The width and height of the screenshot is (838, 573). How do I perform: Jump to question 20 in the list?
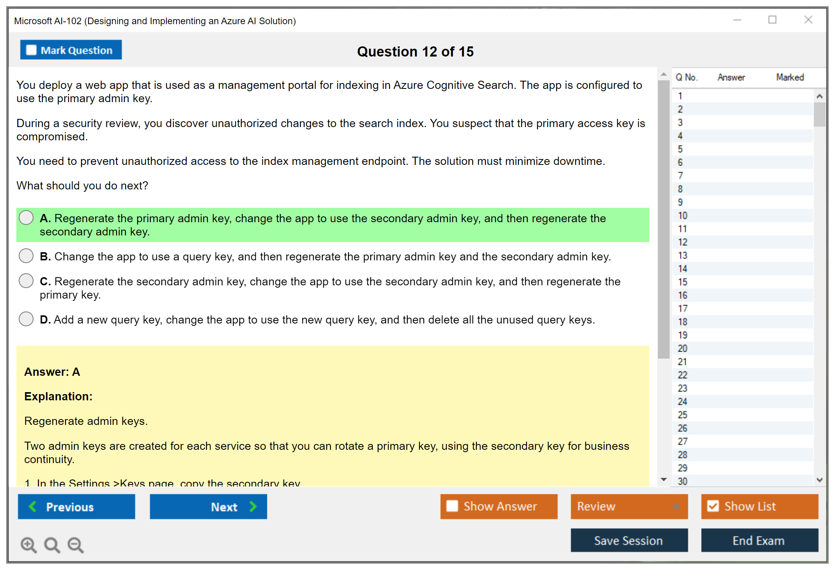(x=682, y=348)
